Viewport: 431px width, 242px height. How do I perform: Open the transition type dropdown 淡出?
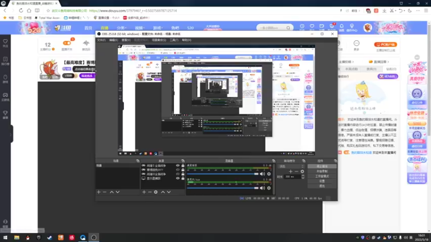point(291,166)
